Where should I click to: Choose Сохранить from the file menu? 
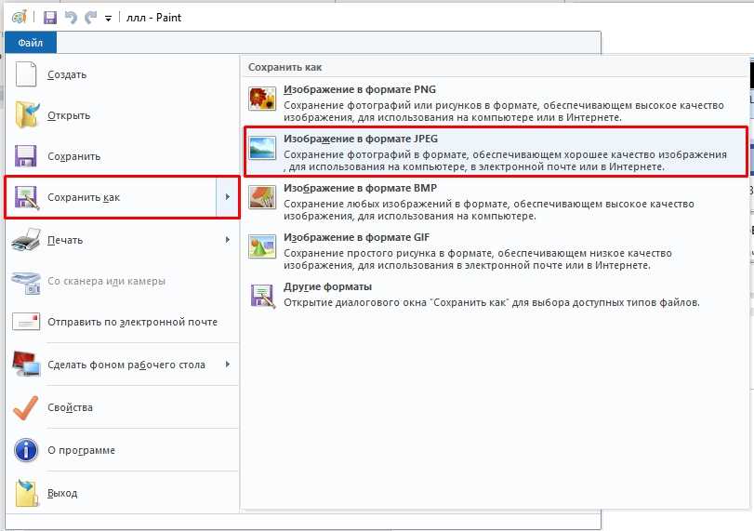[122, 156]
